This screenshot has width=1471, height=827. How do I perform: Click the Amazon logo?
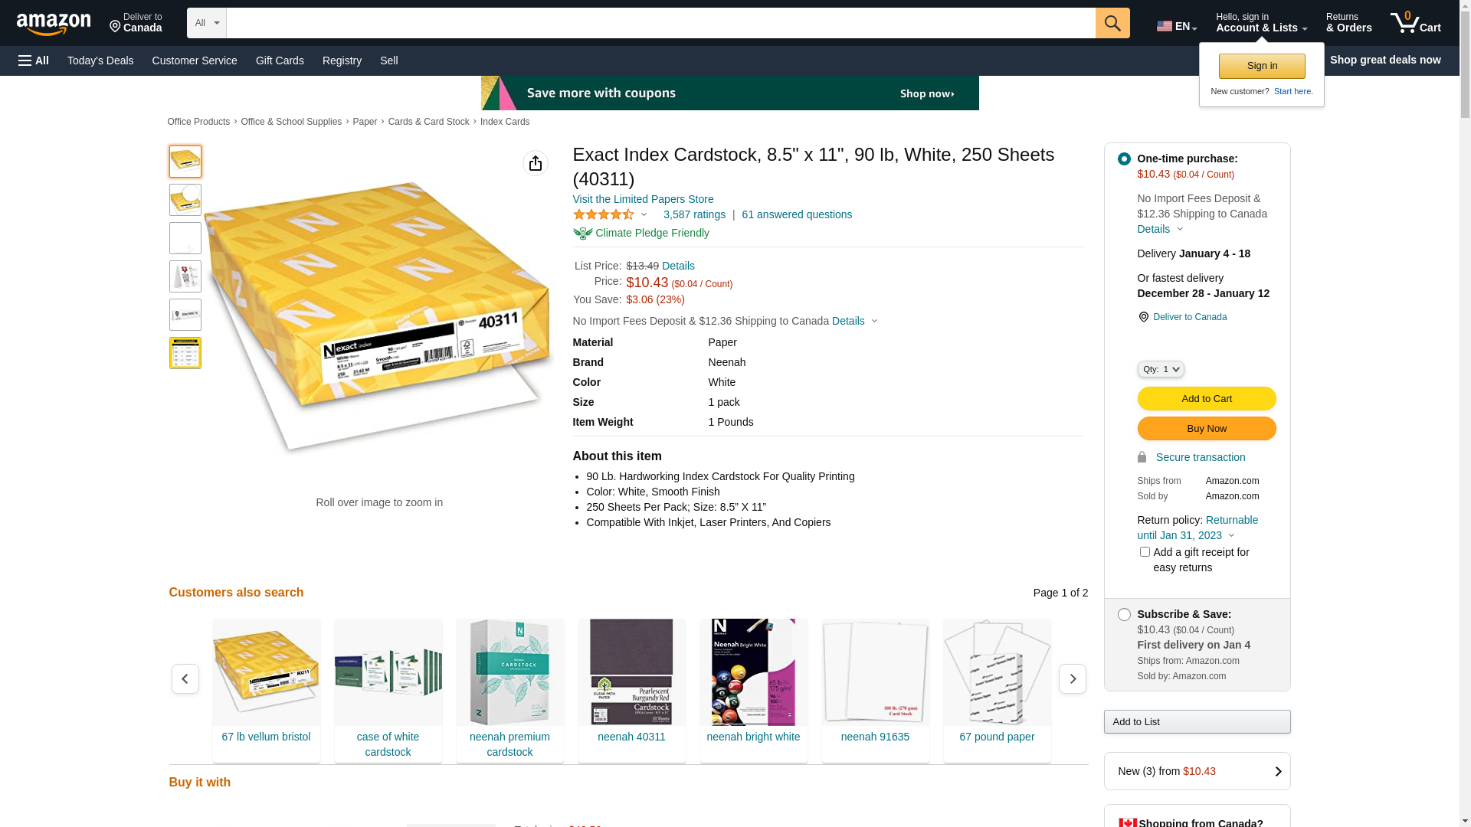click(54, 24)
